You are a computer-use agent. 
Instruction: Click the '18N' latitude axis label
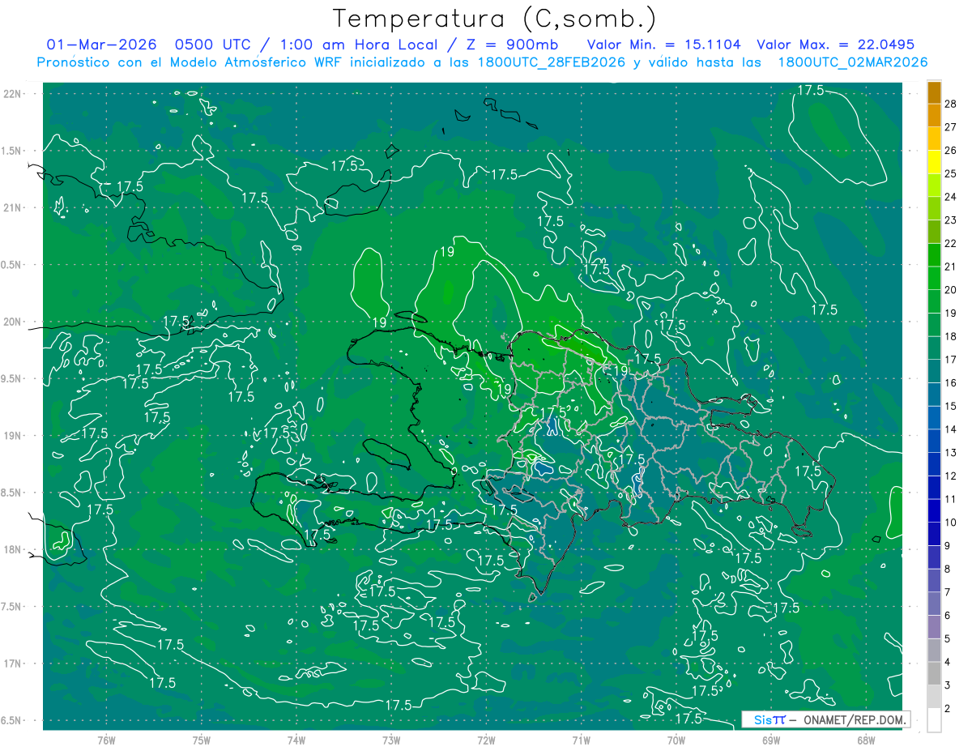pyautogui.click(x=12, y=549)
